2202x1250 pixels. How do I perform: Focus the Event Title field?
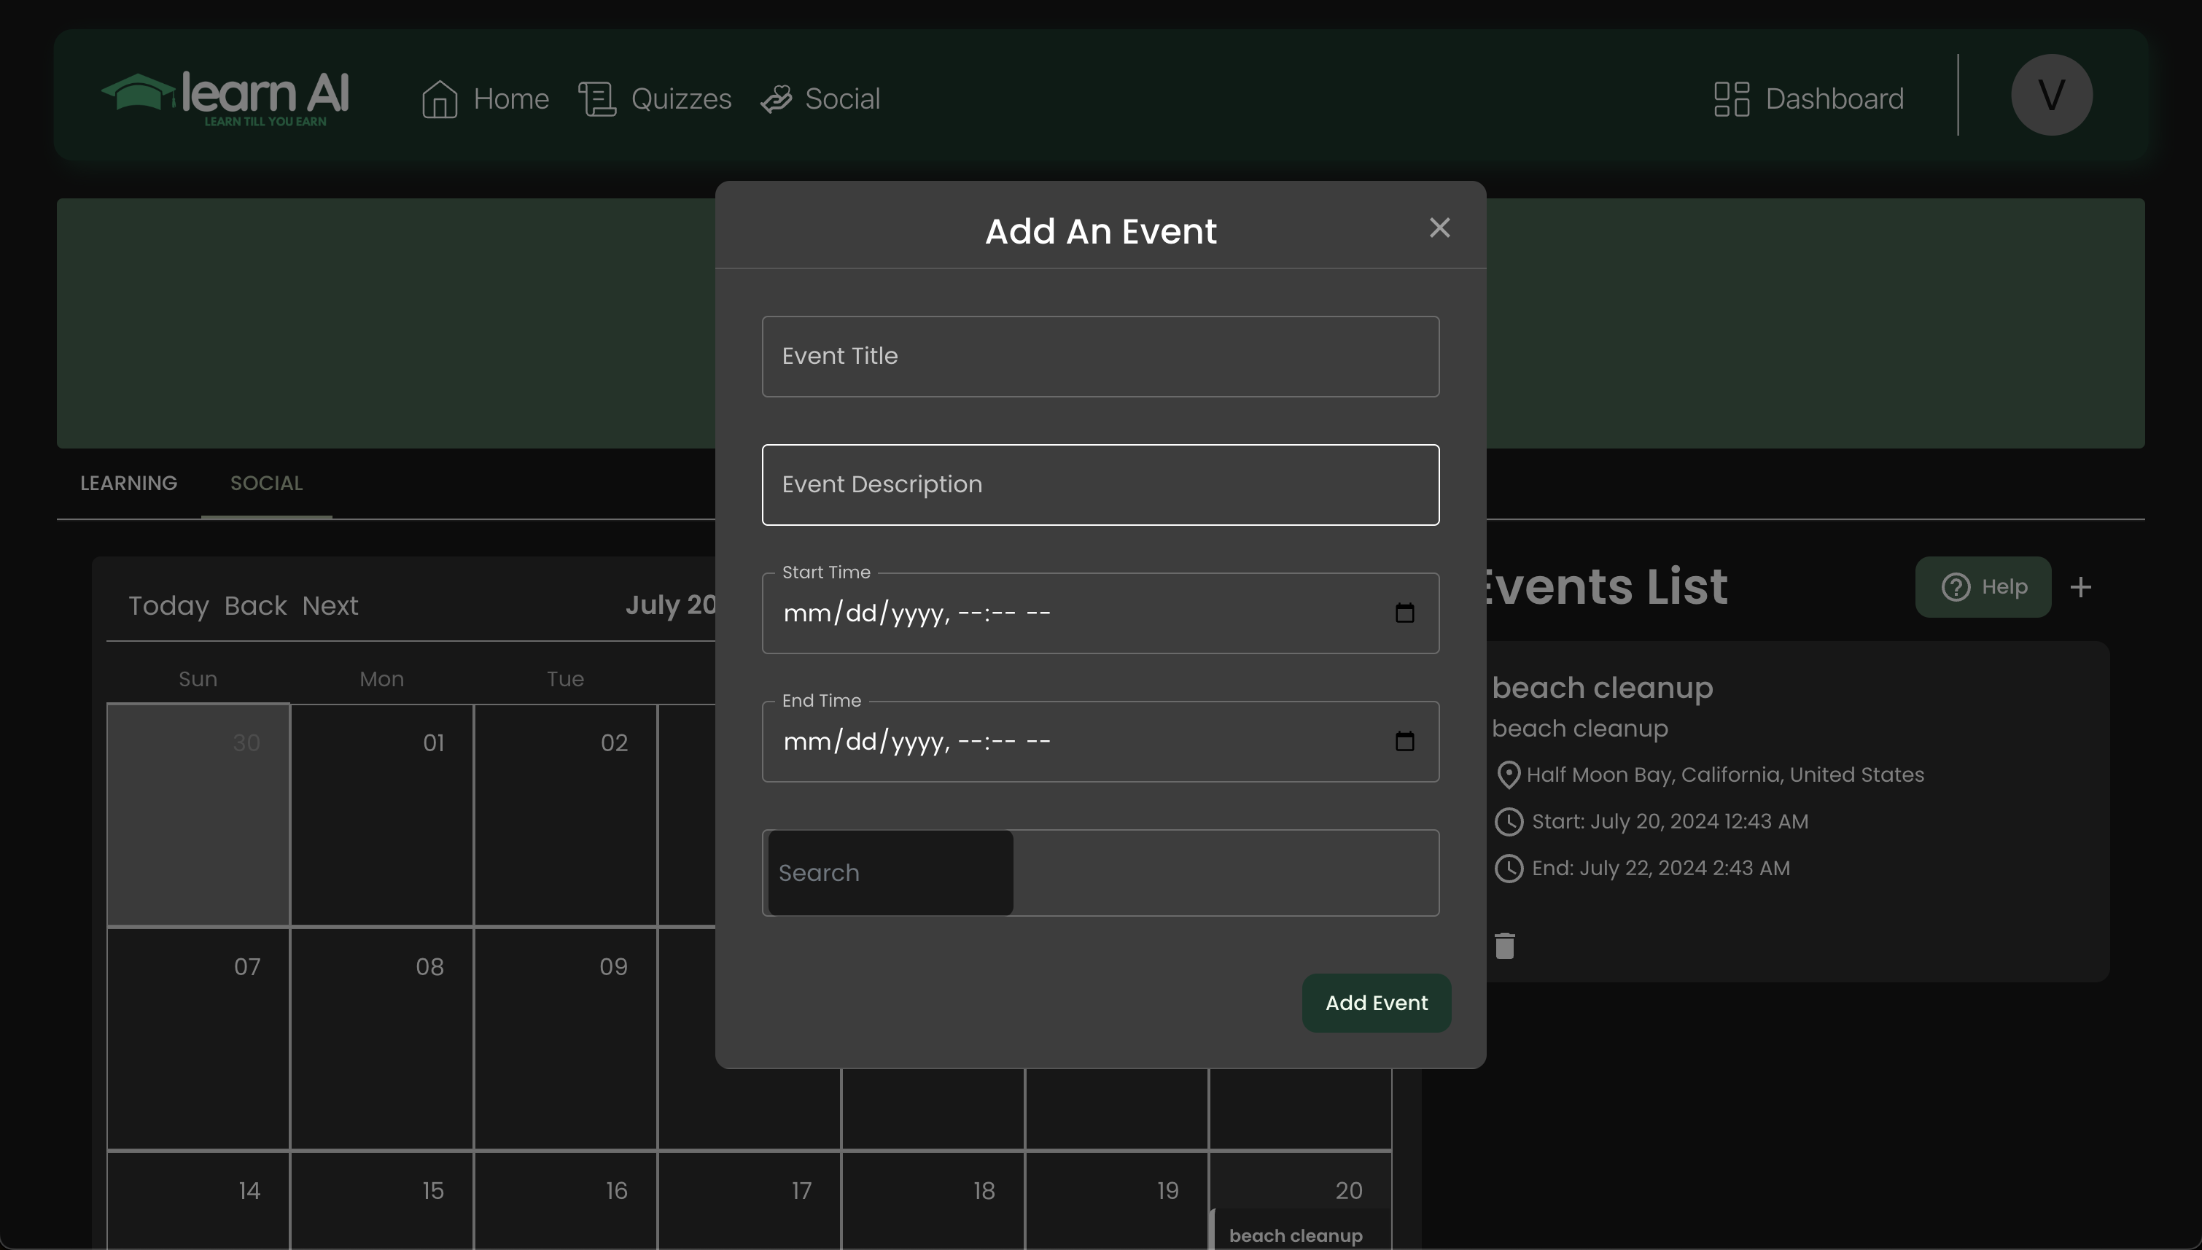pos(1100,357)
